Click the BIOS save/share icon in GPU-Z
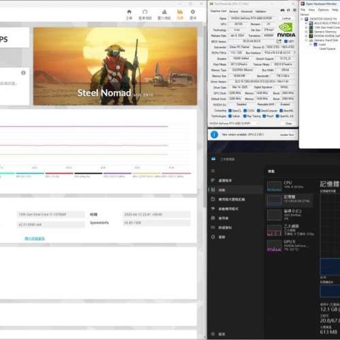 click(279, 41)
